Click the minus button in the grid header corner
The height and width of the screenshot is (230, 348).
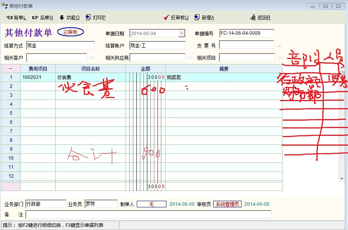tap(11, 69)
